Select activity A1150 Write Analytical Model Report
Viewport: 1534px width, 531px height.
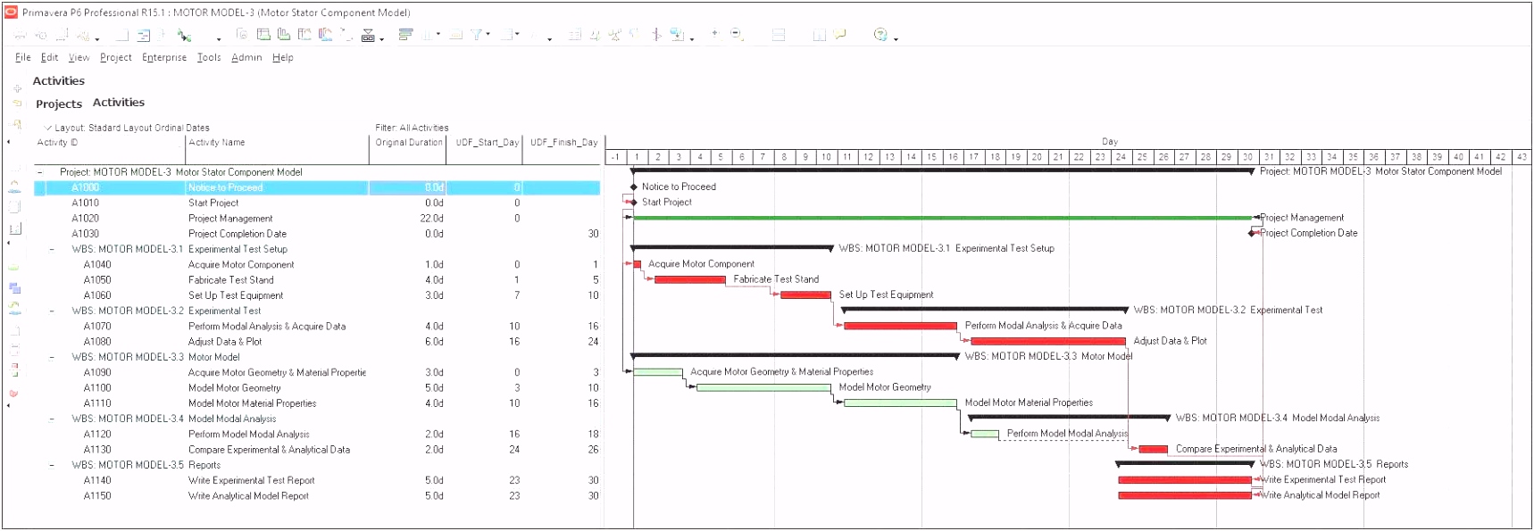[x=317, y=496]
